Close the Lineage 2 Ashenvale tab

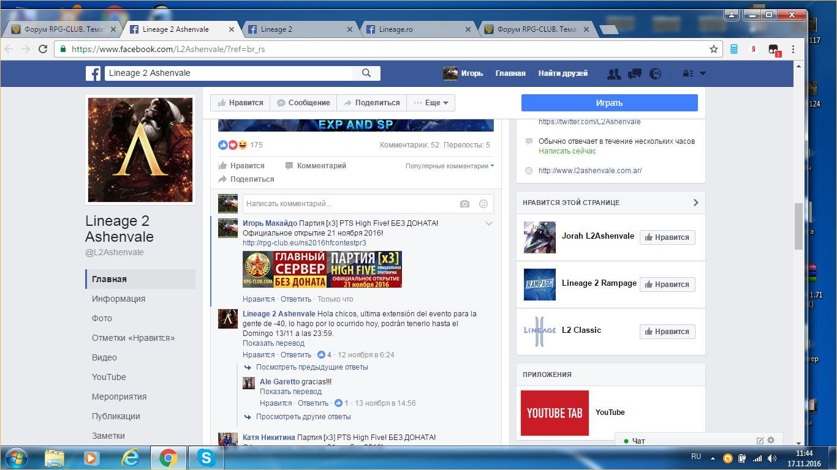pyautogui.click(x=232, y=29)
